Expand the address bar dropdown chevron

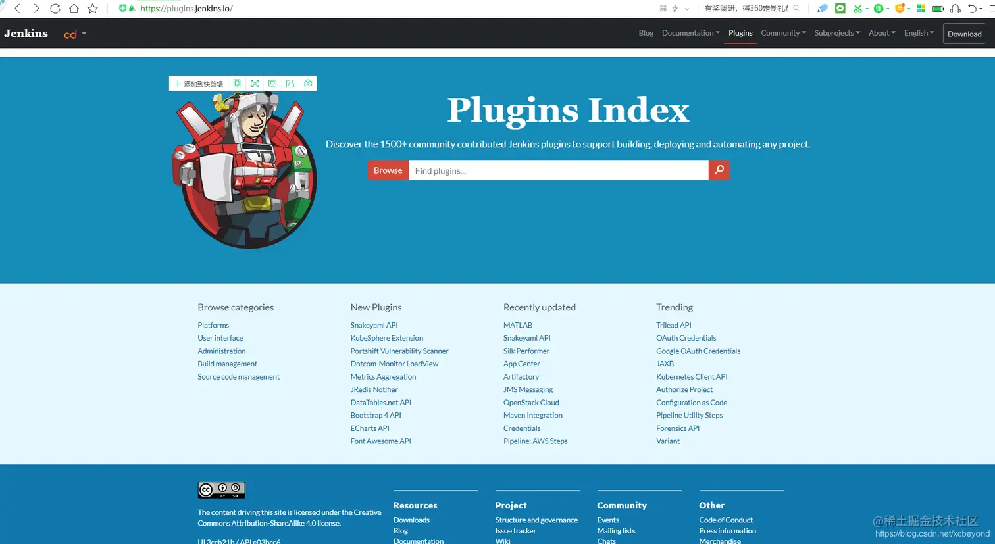tap(686, 9)
